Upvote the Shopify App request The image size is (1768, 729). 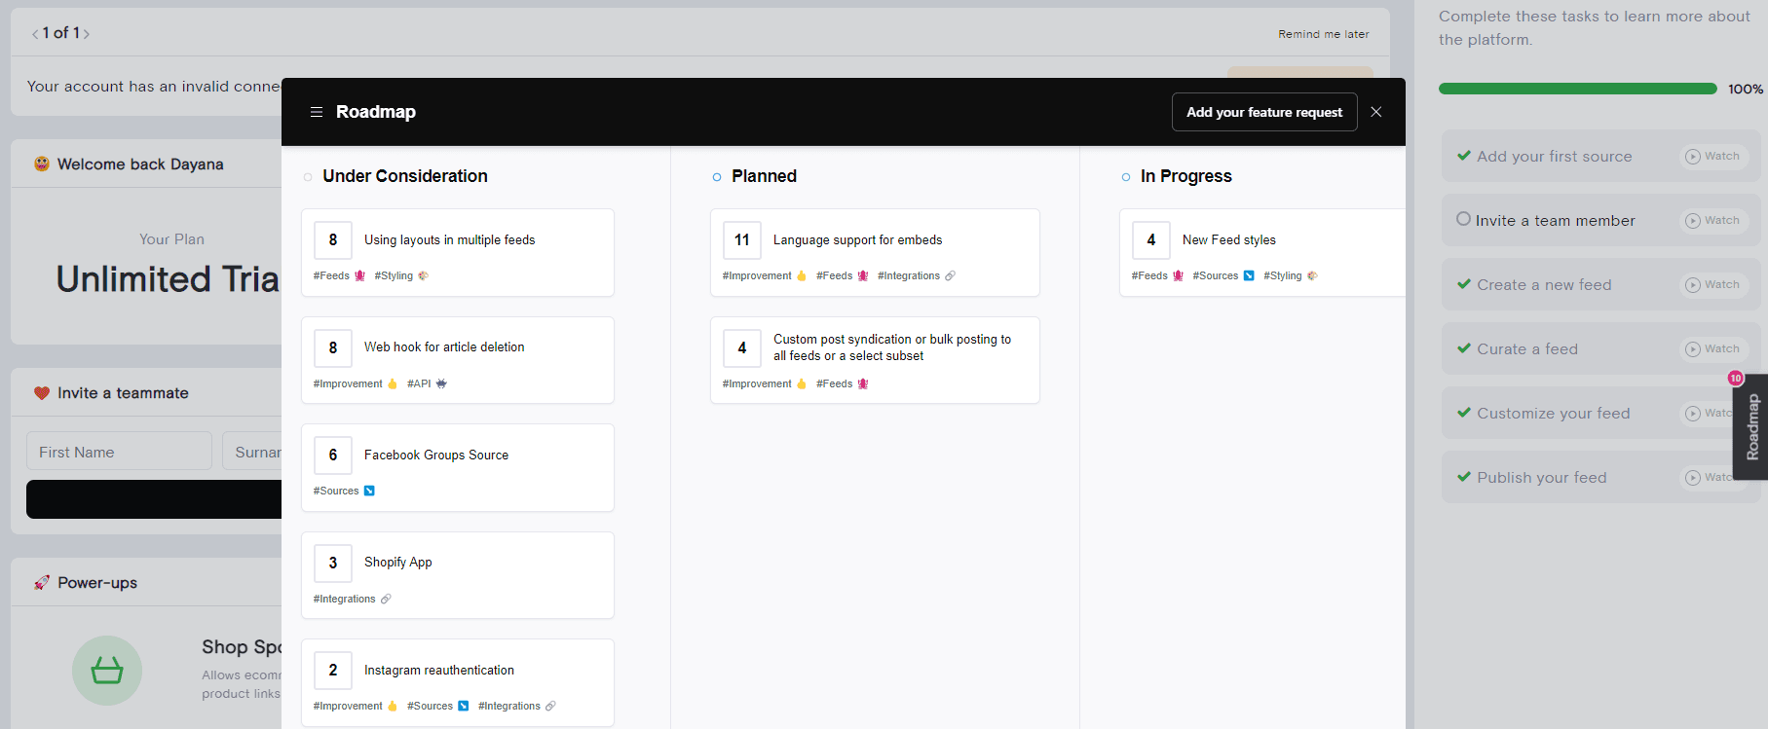[x=333, y=563]
